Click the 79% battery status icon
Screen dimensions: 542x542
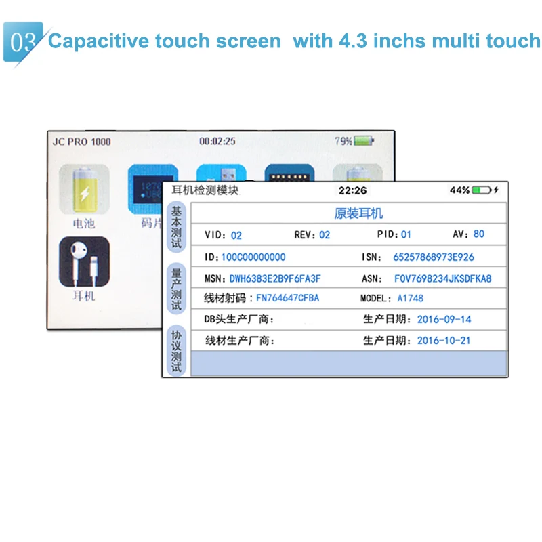point(364,141)
